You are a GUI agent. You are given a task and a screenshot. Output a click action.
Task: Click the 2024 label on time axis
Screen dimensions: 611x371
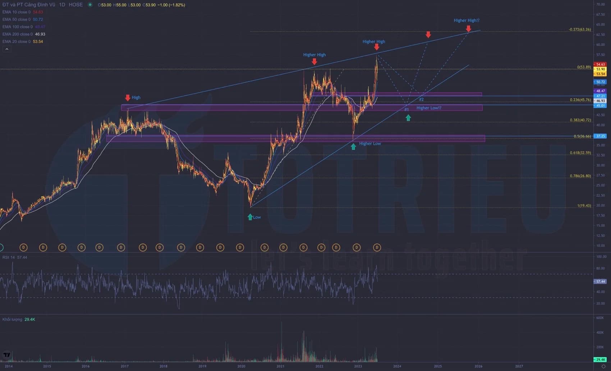click(397, 366)
